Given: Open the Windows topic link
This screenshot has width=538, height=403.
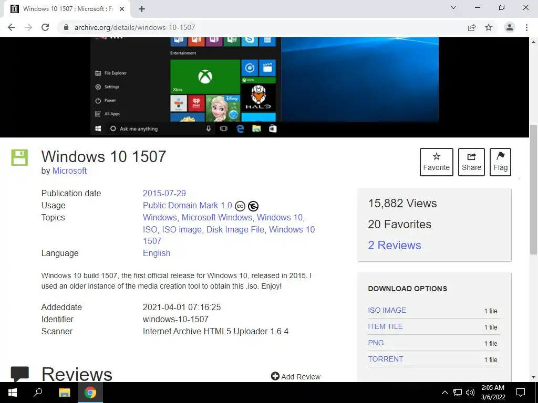Looking at the screenshot, I should [x=159, y=218].
